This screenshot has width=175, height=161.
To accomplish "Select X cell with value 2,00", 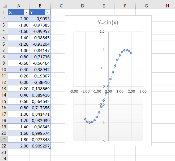I will point(19,146).
